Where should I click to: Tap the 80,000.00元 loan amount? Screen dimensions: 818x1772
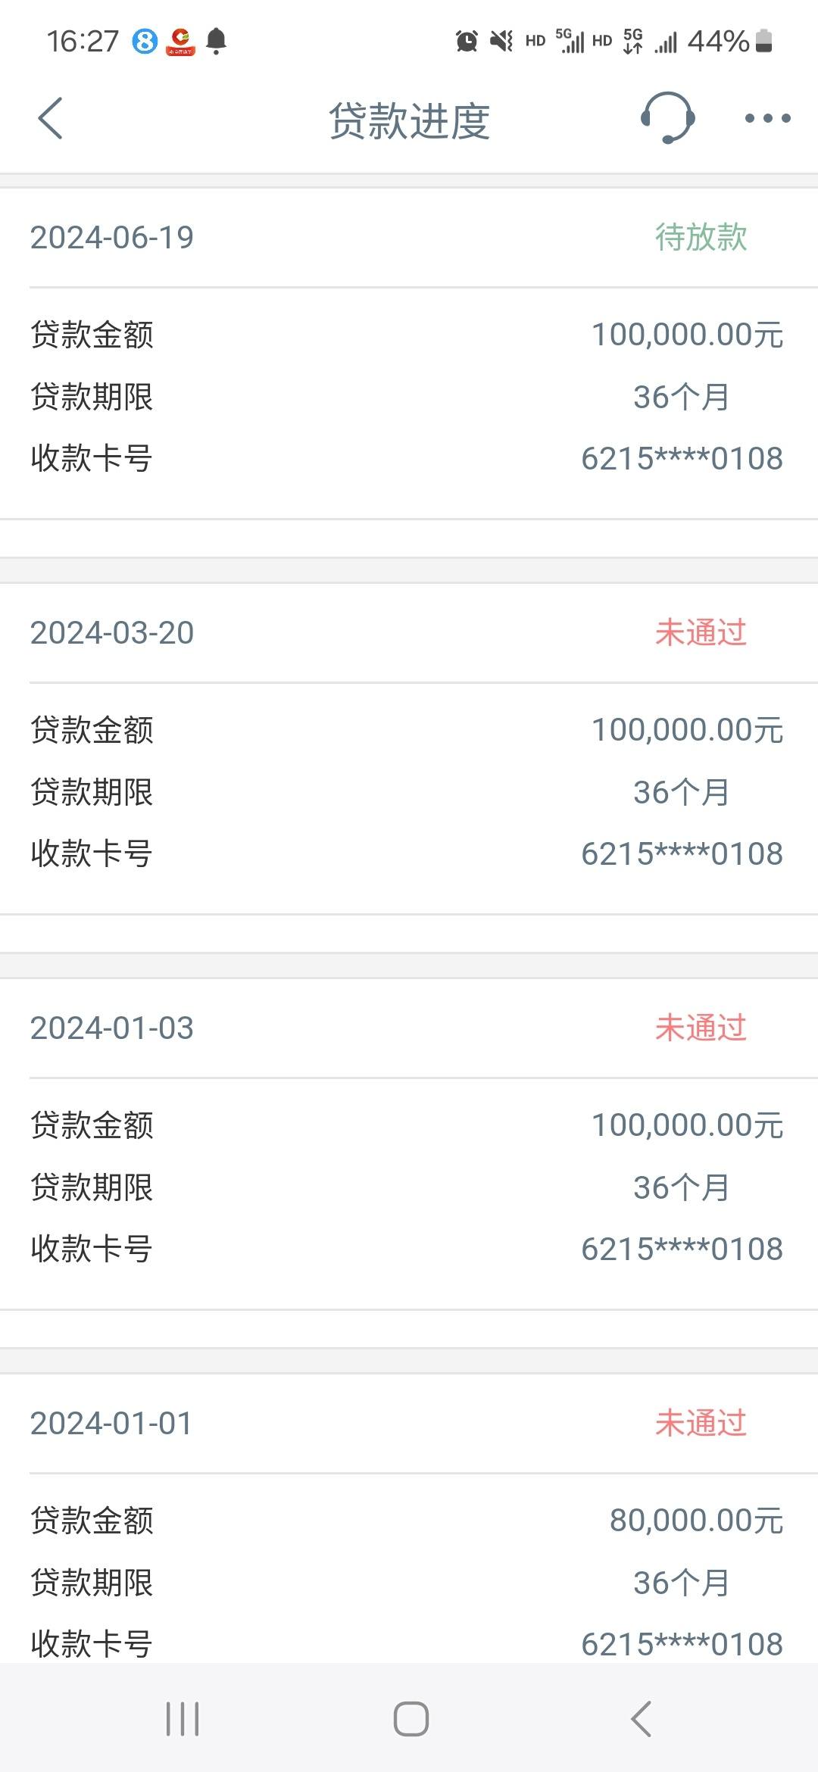tap(696, 1521)
